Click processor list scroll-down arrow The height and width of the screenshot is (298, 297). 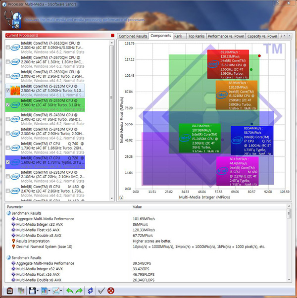coord(112,199)
